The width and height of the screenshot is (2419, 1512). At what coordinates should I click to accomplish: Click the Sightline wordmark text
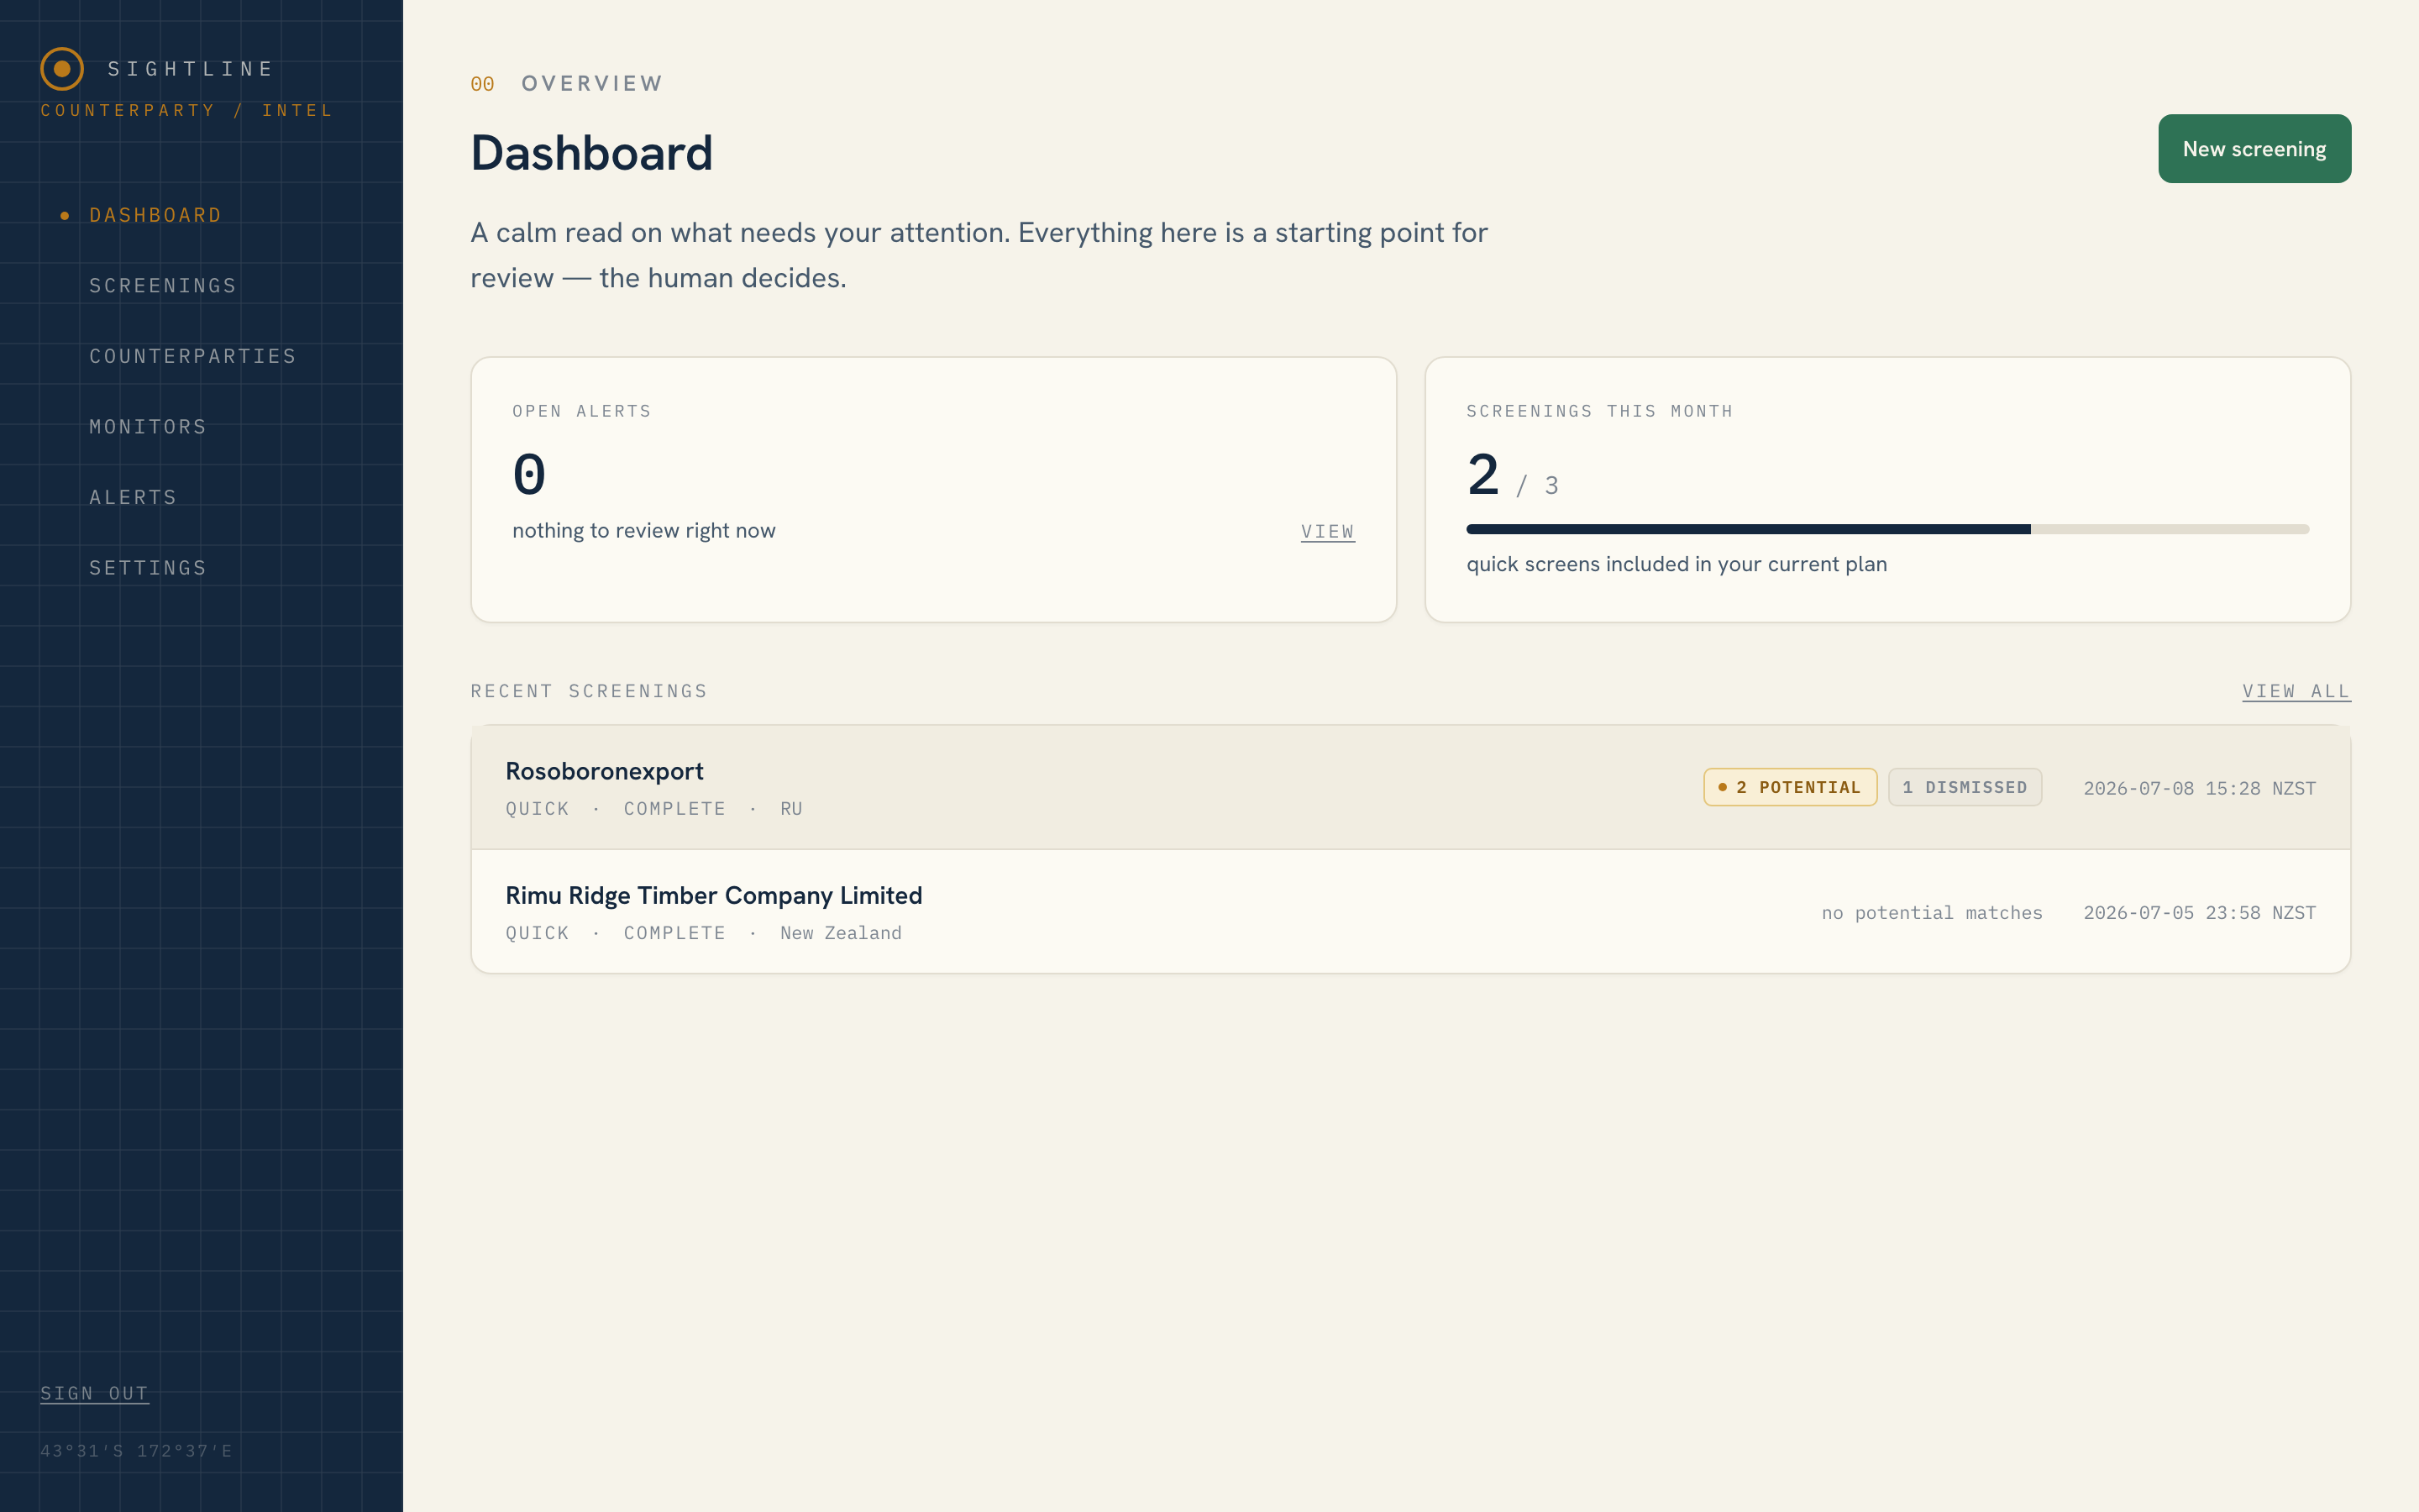pos(190,69)
